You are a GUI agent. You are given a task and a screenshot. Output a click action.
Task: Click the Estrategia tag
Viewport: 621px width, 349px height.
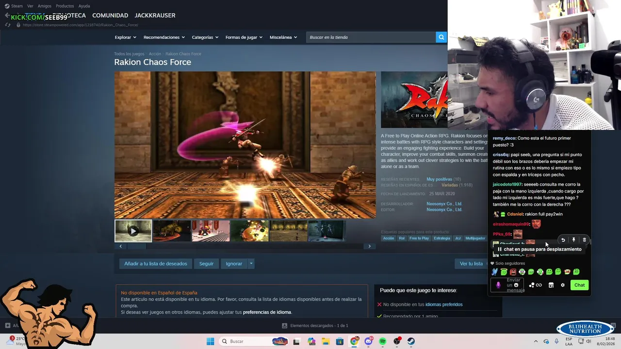pos(442,238)
